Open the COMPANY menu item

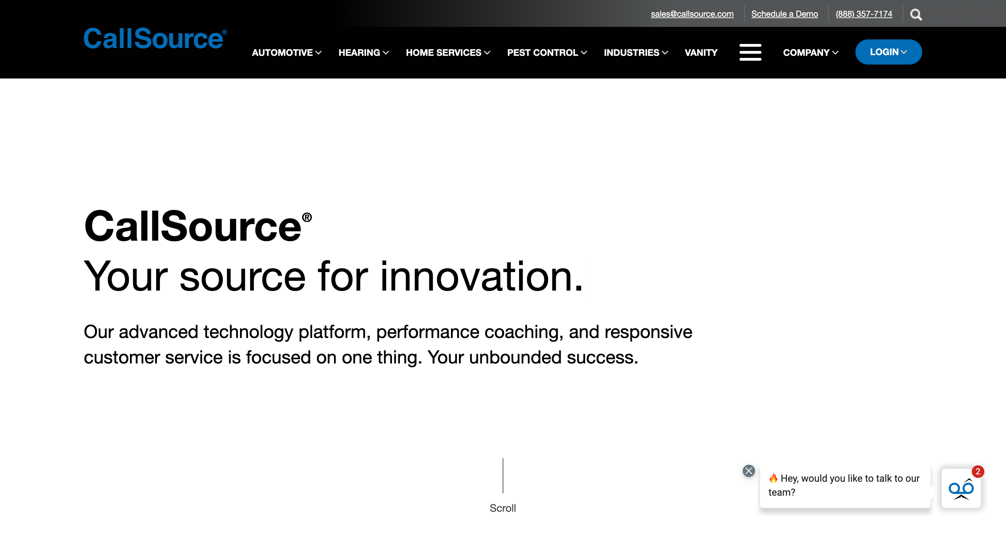pos(811,53)
